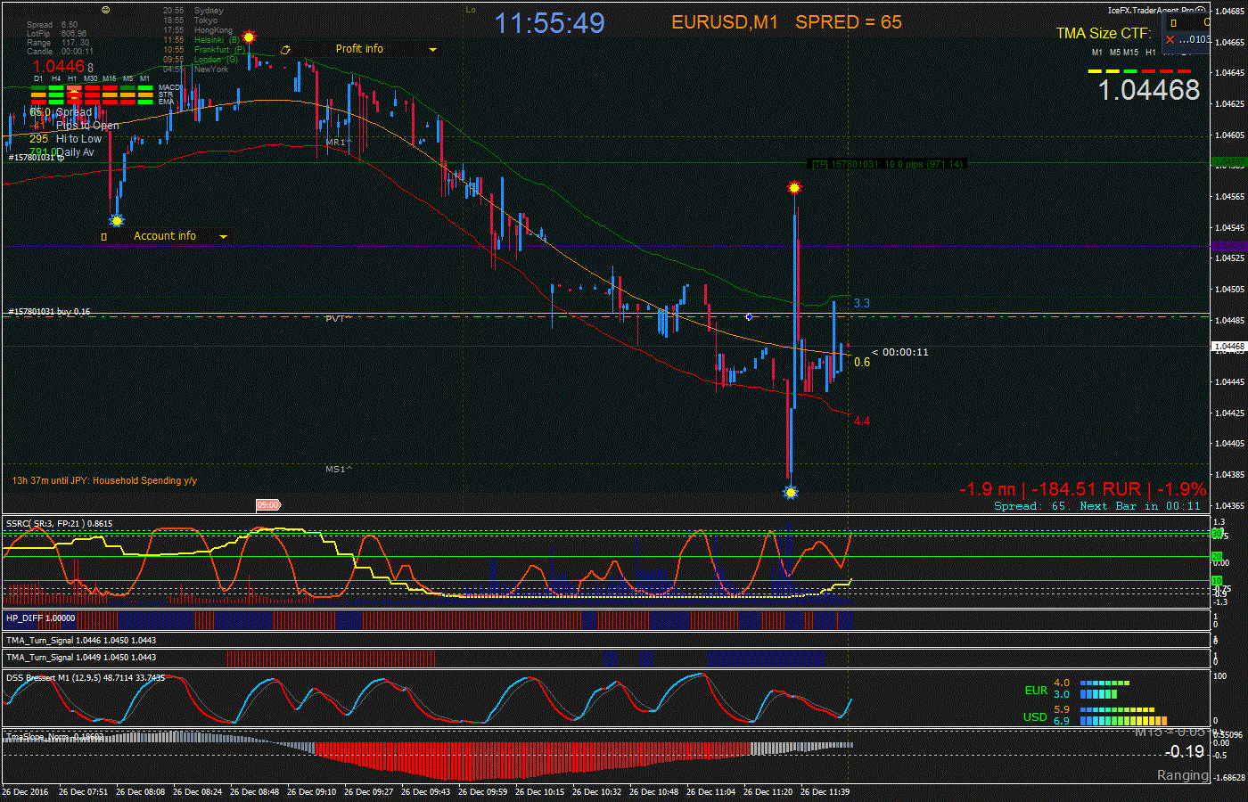Click the -0.19 slope value
Viewport: 1248px width, 802px height.
(x=1185, y=751)
